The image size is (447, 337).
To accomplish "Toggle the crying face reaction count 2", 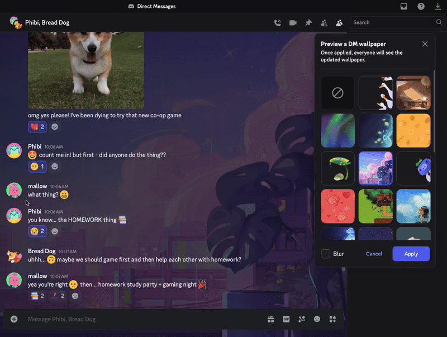I will click(37, 231).
